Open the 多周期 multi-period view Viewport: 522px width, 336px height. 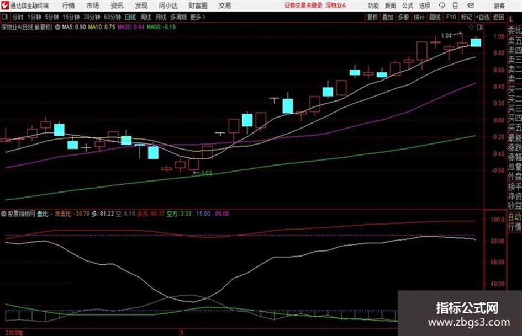pyautogui.click(x=178, y=17)
